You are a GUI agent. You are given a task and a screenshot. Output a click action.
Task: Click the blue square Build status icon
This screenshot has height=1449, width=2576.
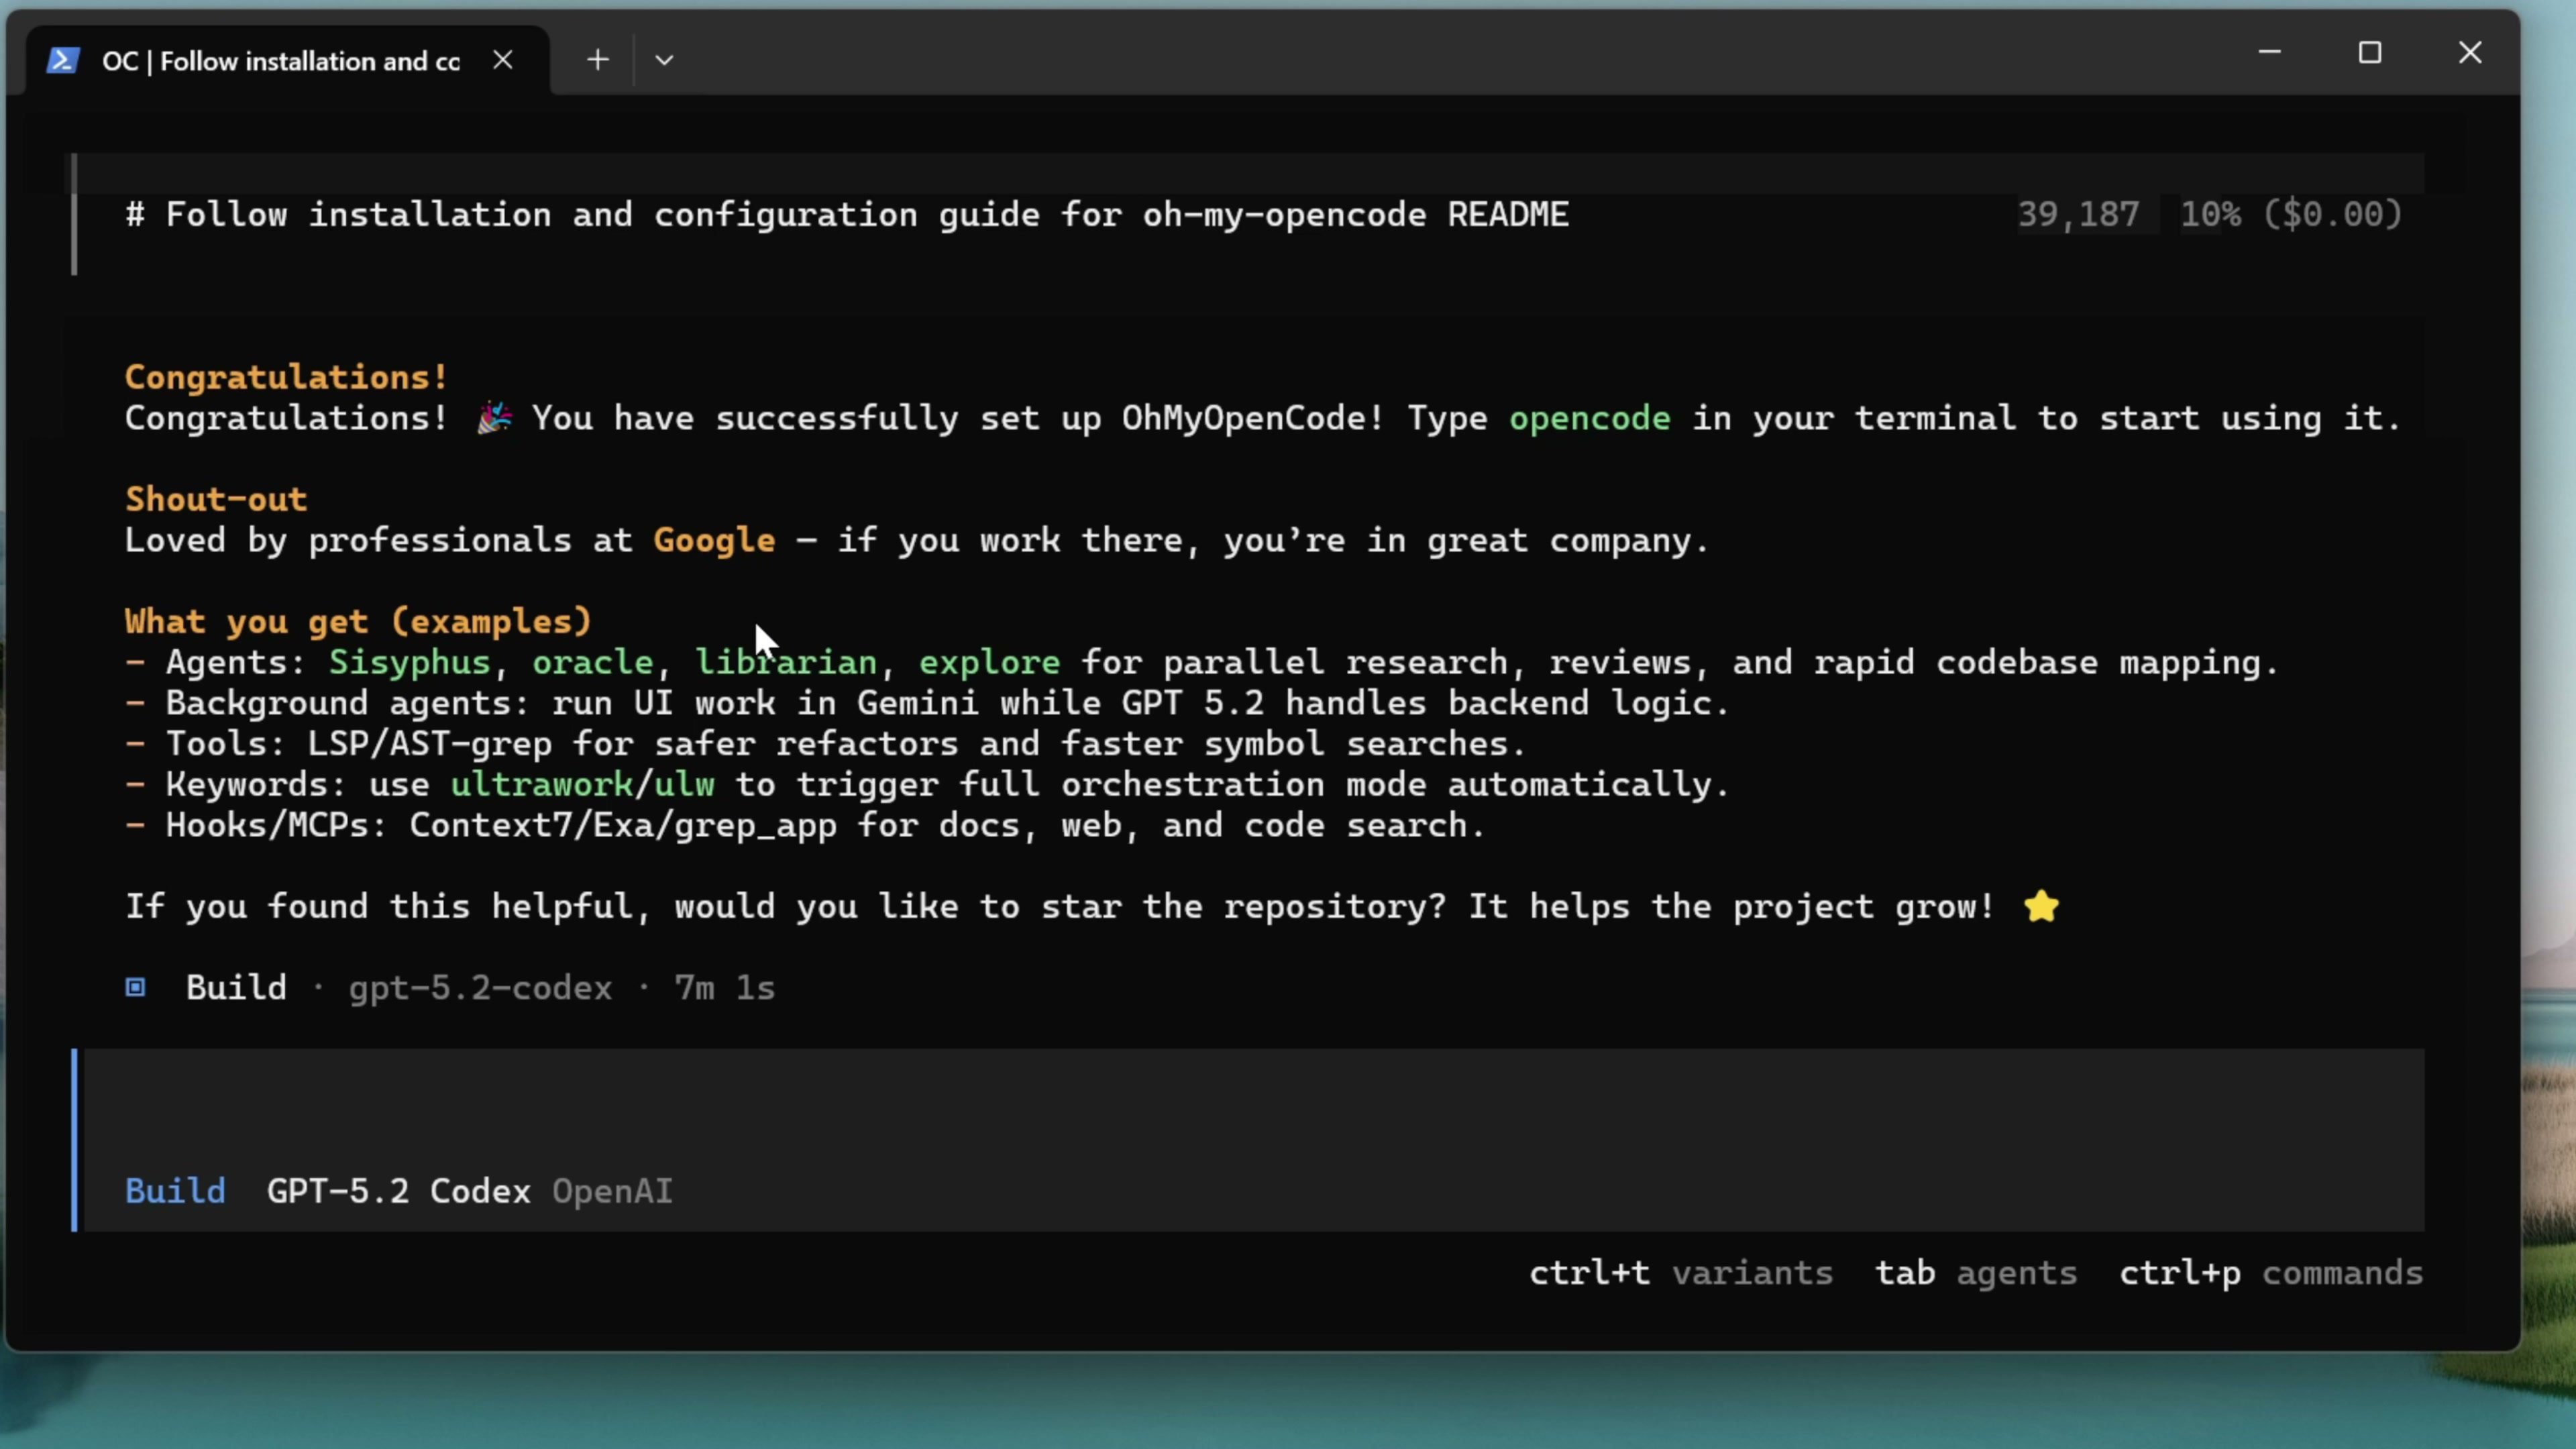click(136, 988)
